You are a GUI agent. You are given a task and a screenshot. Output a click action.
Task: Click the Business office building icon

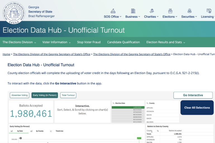click(x=133, y=11)
